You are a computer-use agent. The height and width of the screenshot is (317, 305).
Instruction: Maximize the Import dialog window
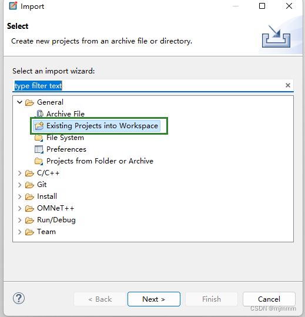(x=262, y=6)
